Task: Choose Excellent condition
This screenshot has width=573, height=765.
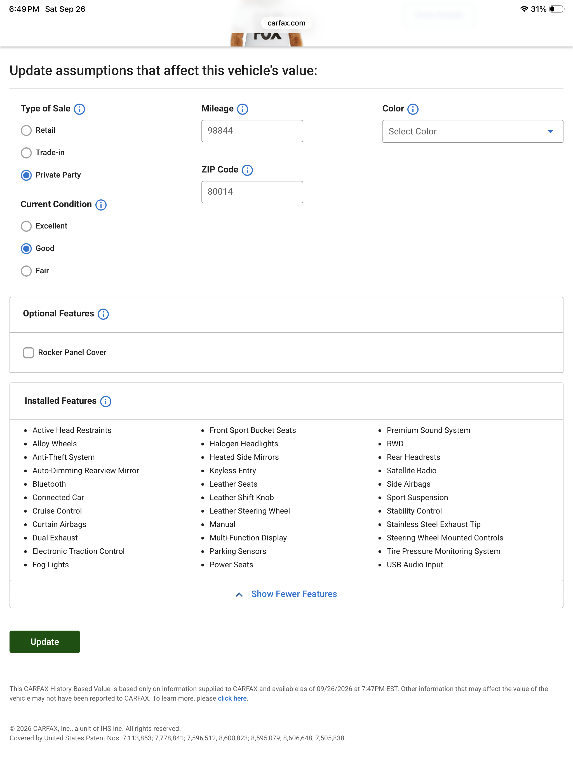Action: (26, 226)
